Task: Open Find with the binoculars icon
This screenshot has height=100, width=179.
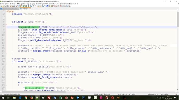Action: point(29,6)
